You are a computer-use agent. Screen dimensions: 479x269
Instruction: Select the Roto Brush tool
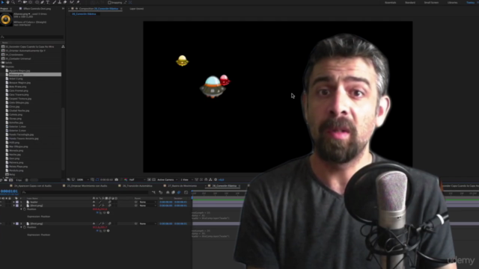pos(72,2)
